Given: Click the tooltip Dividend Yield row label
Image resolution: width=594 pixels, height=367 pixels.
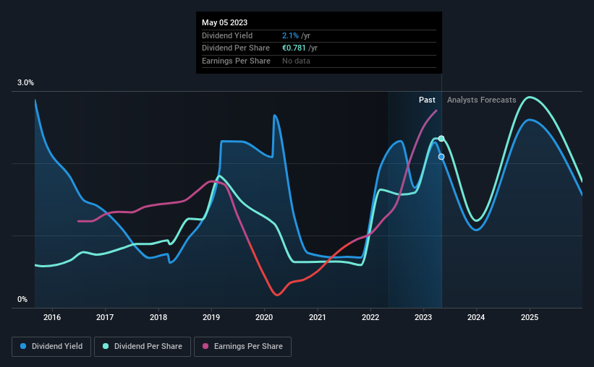Looking at the screenshot, I should pyautogui.click(x=227, y=35).
